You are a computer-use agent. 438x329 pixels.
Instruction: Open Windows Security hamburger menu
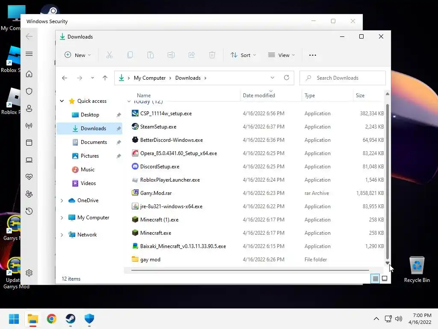tap(29, 54)
